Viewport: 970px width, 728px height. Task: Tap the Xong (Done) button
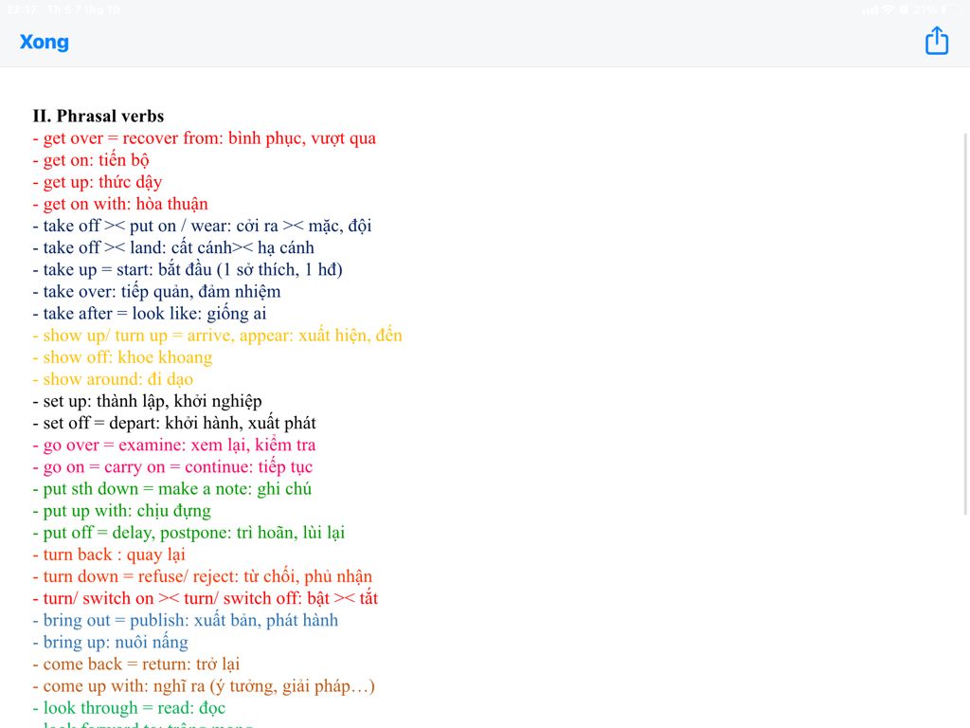point(44,42)
